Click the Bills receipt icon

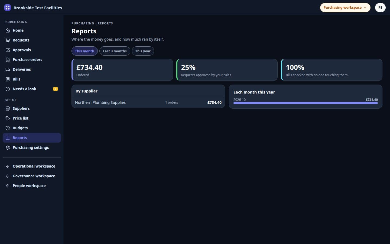8,79
